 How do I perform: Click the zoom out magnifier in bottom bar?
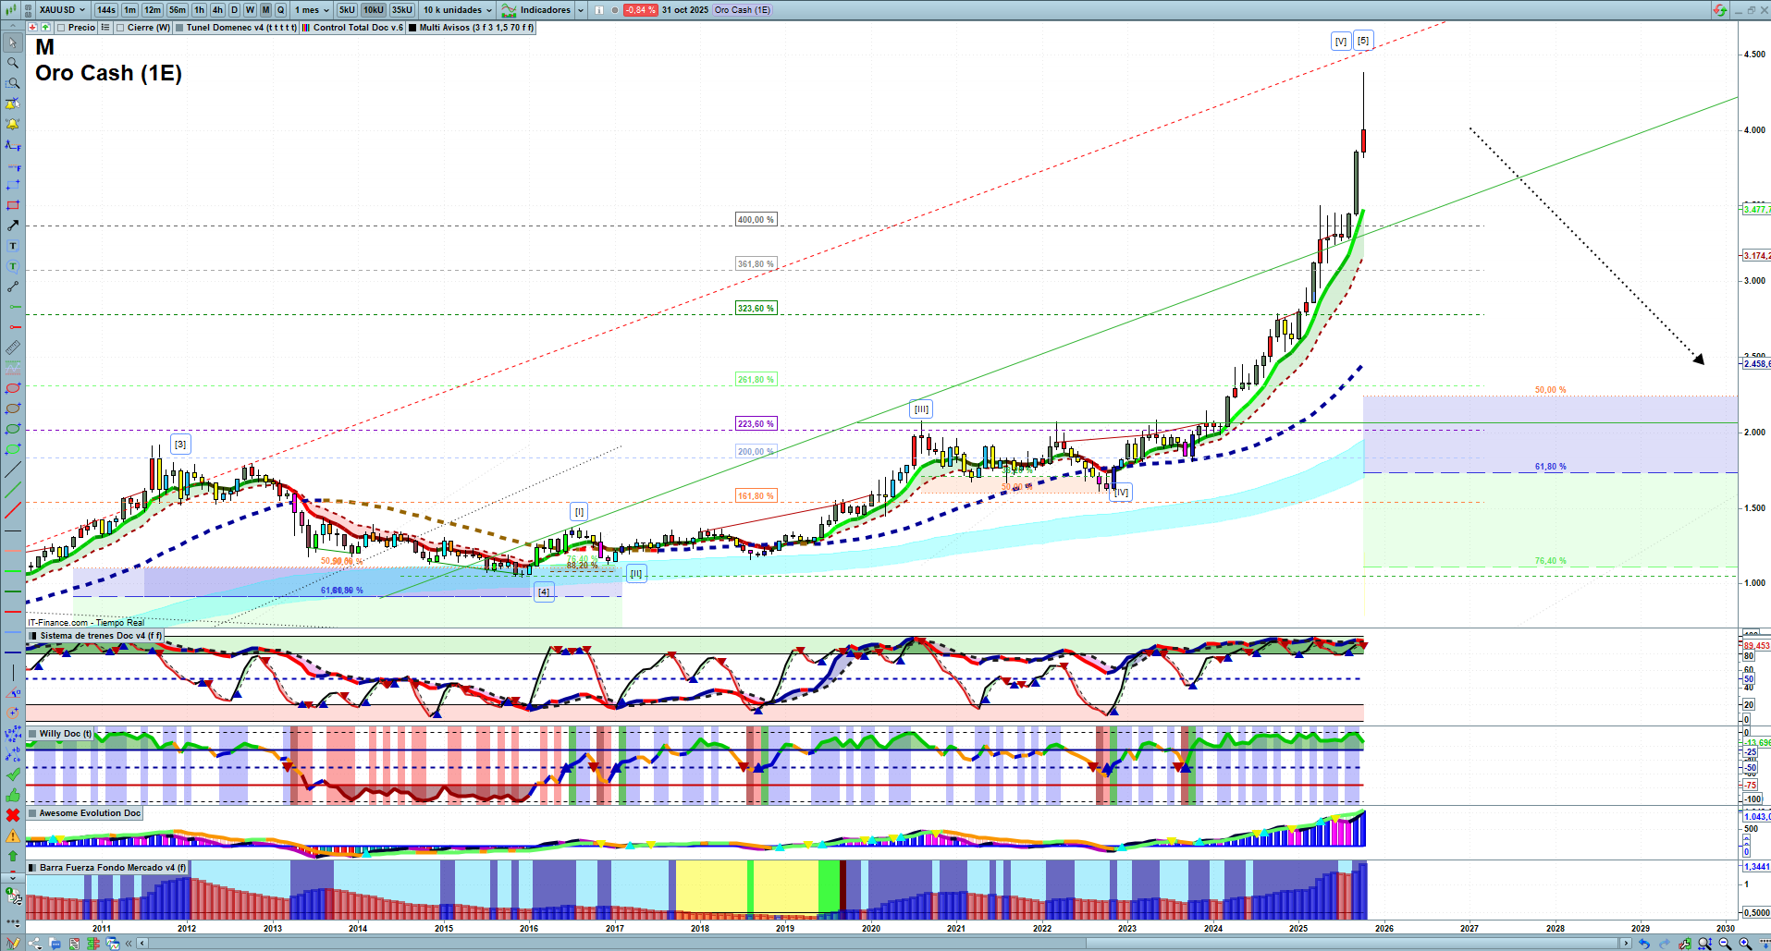click(x=1725, y=944)
